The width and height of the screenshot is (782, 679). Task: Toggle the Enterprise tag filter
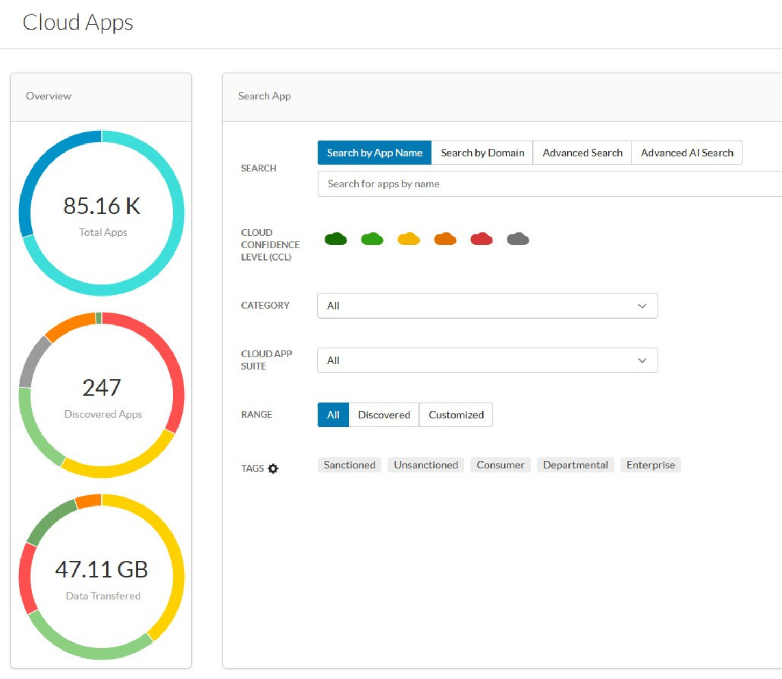pos(650,465)
